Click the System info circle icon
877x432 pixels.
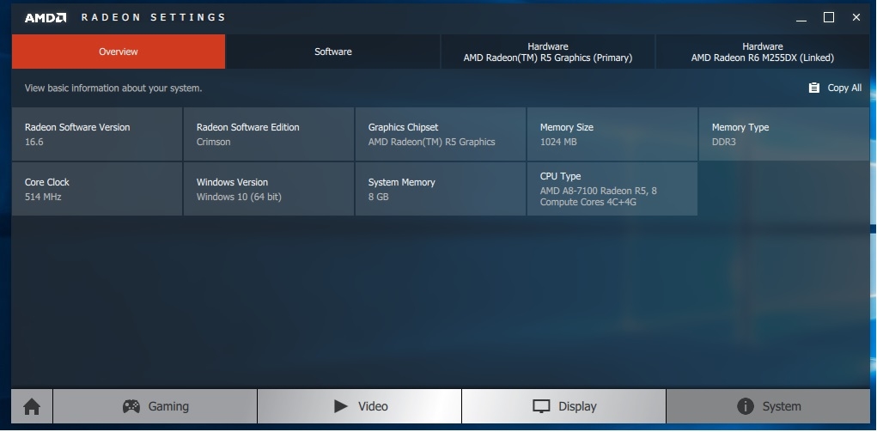(x=745, y=406)
